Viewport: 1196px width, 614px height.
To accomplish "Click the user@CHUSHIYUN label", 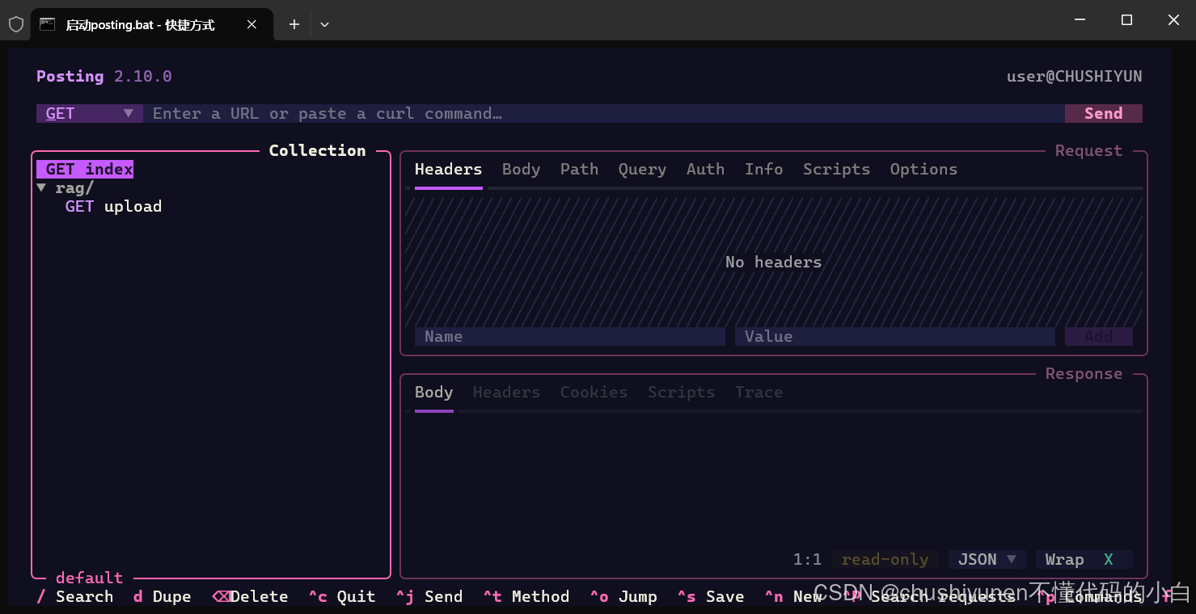I will point(1074,76).
